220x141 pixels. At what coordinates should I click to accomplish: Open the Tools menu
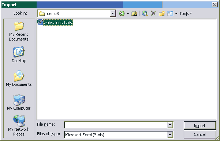tap(186, 14)
